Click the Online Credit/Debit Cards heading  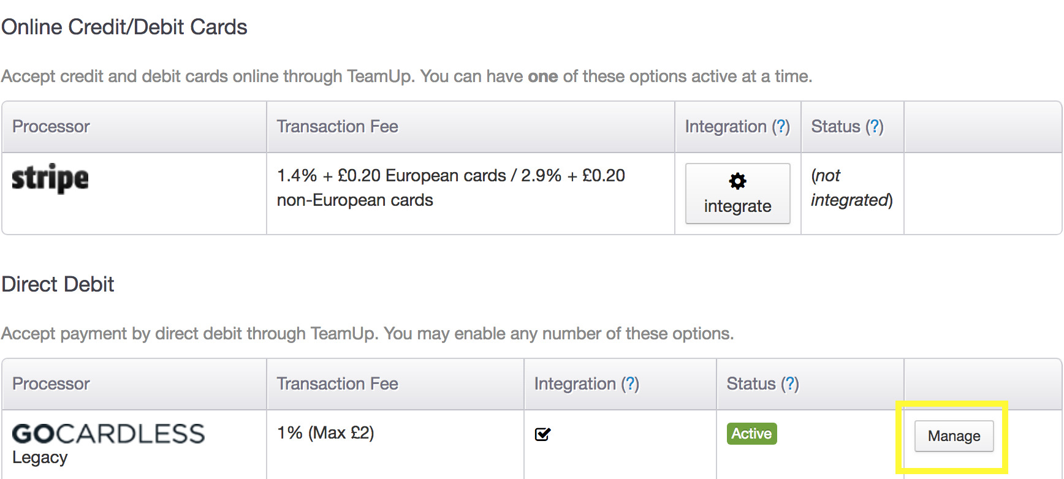[124, 27]
